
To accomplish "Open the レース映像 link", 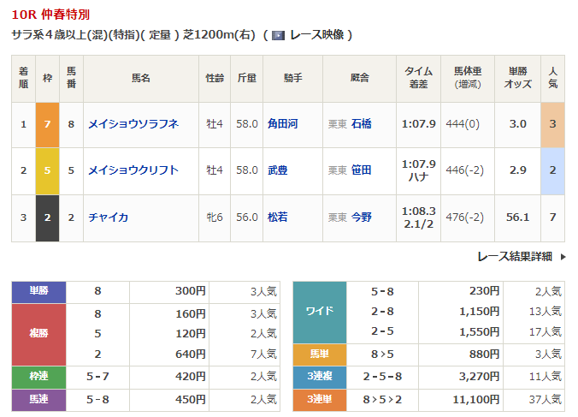I will coord(316,35).
